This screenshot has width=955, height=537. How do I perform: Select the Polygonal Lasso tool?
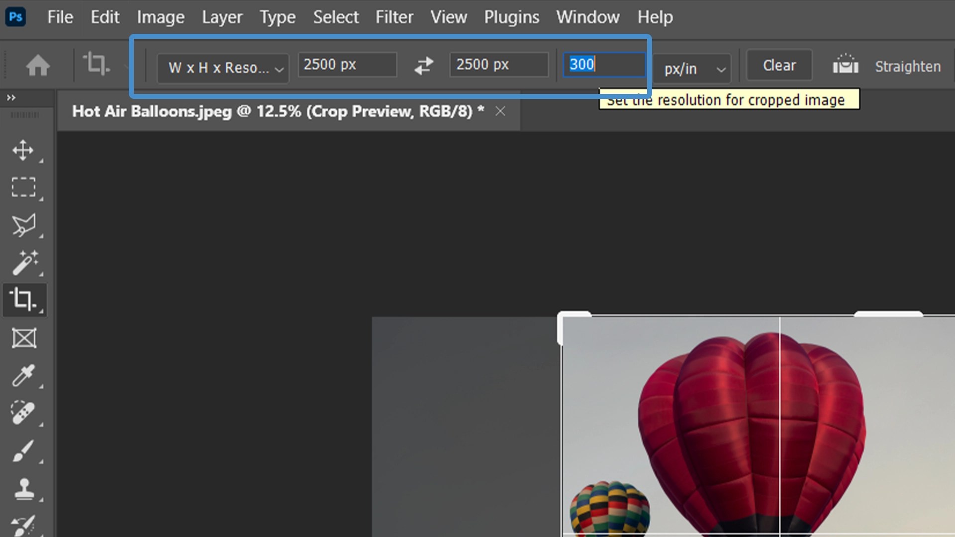click(x=23, y=225)
